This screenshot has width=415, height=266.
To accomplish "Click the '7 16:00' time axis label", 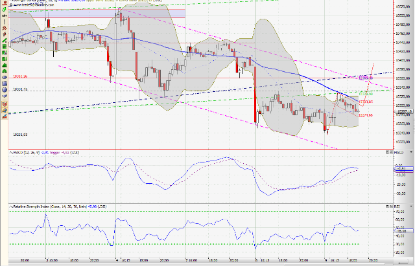I will pos(191,260).
